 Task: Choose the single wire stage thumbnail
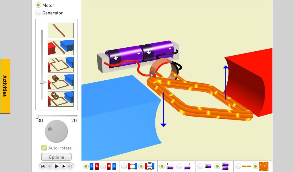point(61,30)
